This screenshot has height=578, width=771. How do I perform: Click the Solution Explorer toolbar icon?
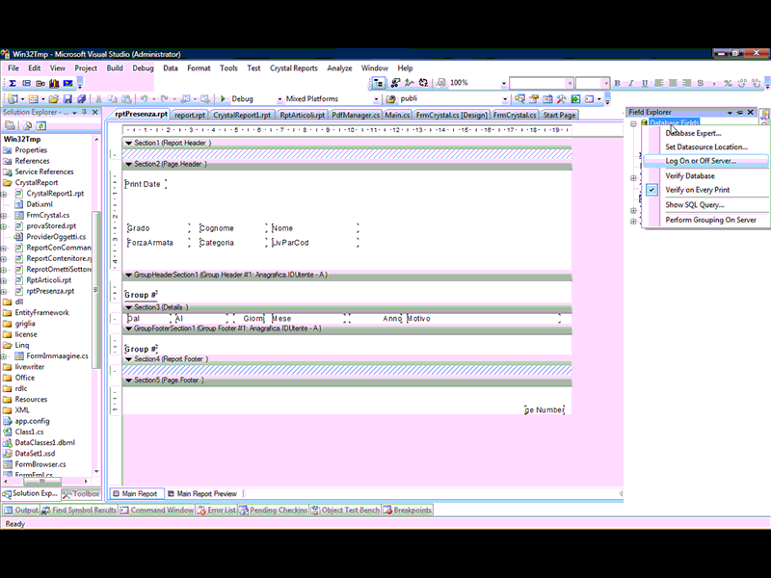tap(519, 99)
